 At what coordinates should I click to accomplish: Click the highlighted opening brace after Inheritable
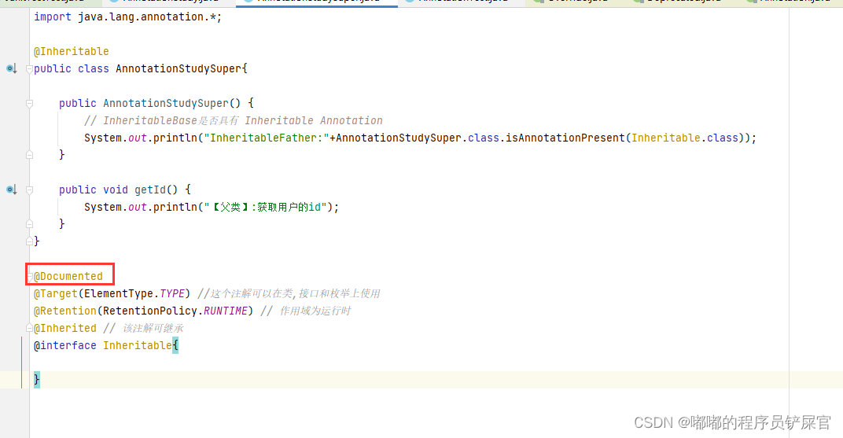coord(175,345)
